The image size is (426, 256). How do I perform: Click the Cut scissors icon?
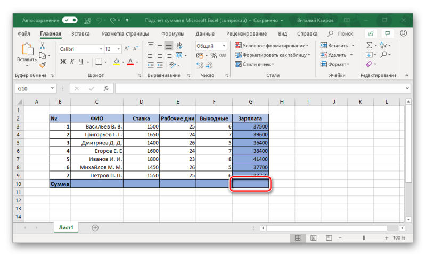click(x=43, y=46)
